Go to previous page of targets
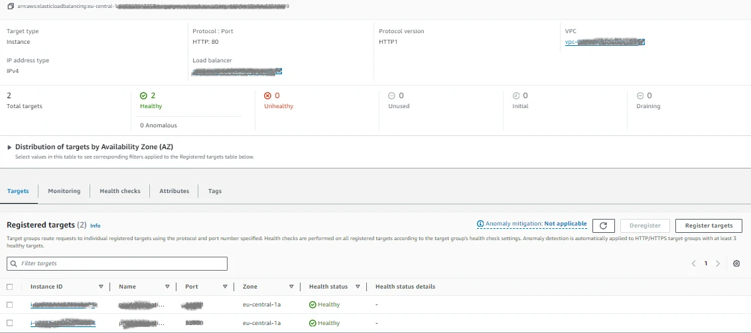Screen dimensions: 751x333 tap(693, 263)
